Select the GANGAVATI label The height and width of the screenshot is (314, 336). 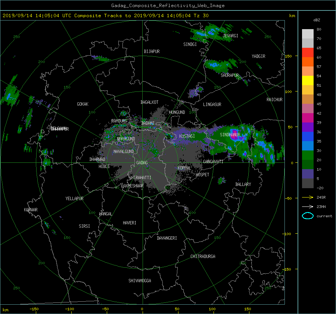213,161
